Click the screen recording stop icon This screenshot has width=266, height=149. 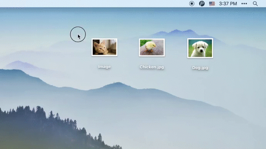click(x=192, y=3)
